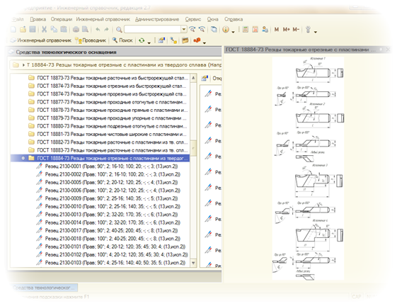Open the Операции menu

(62, 19)
